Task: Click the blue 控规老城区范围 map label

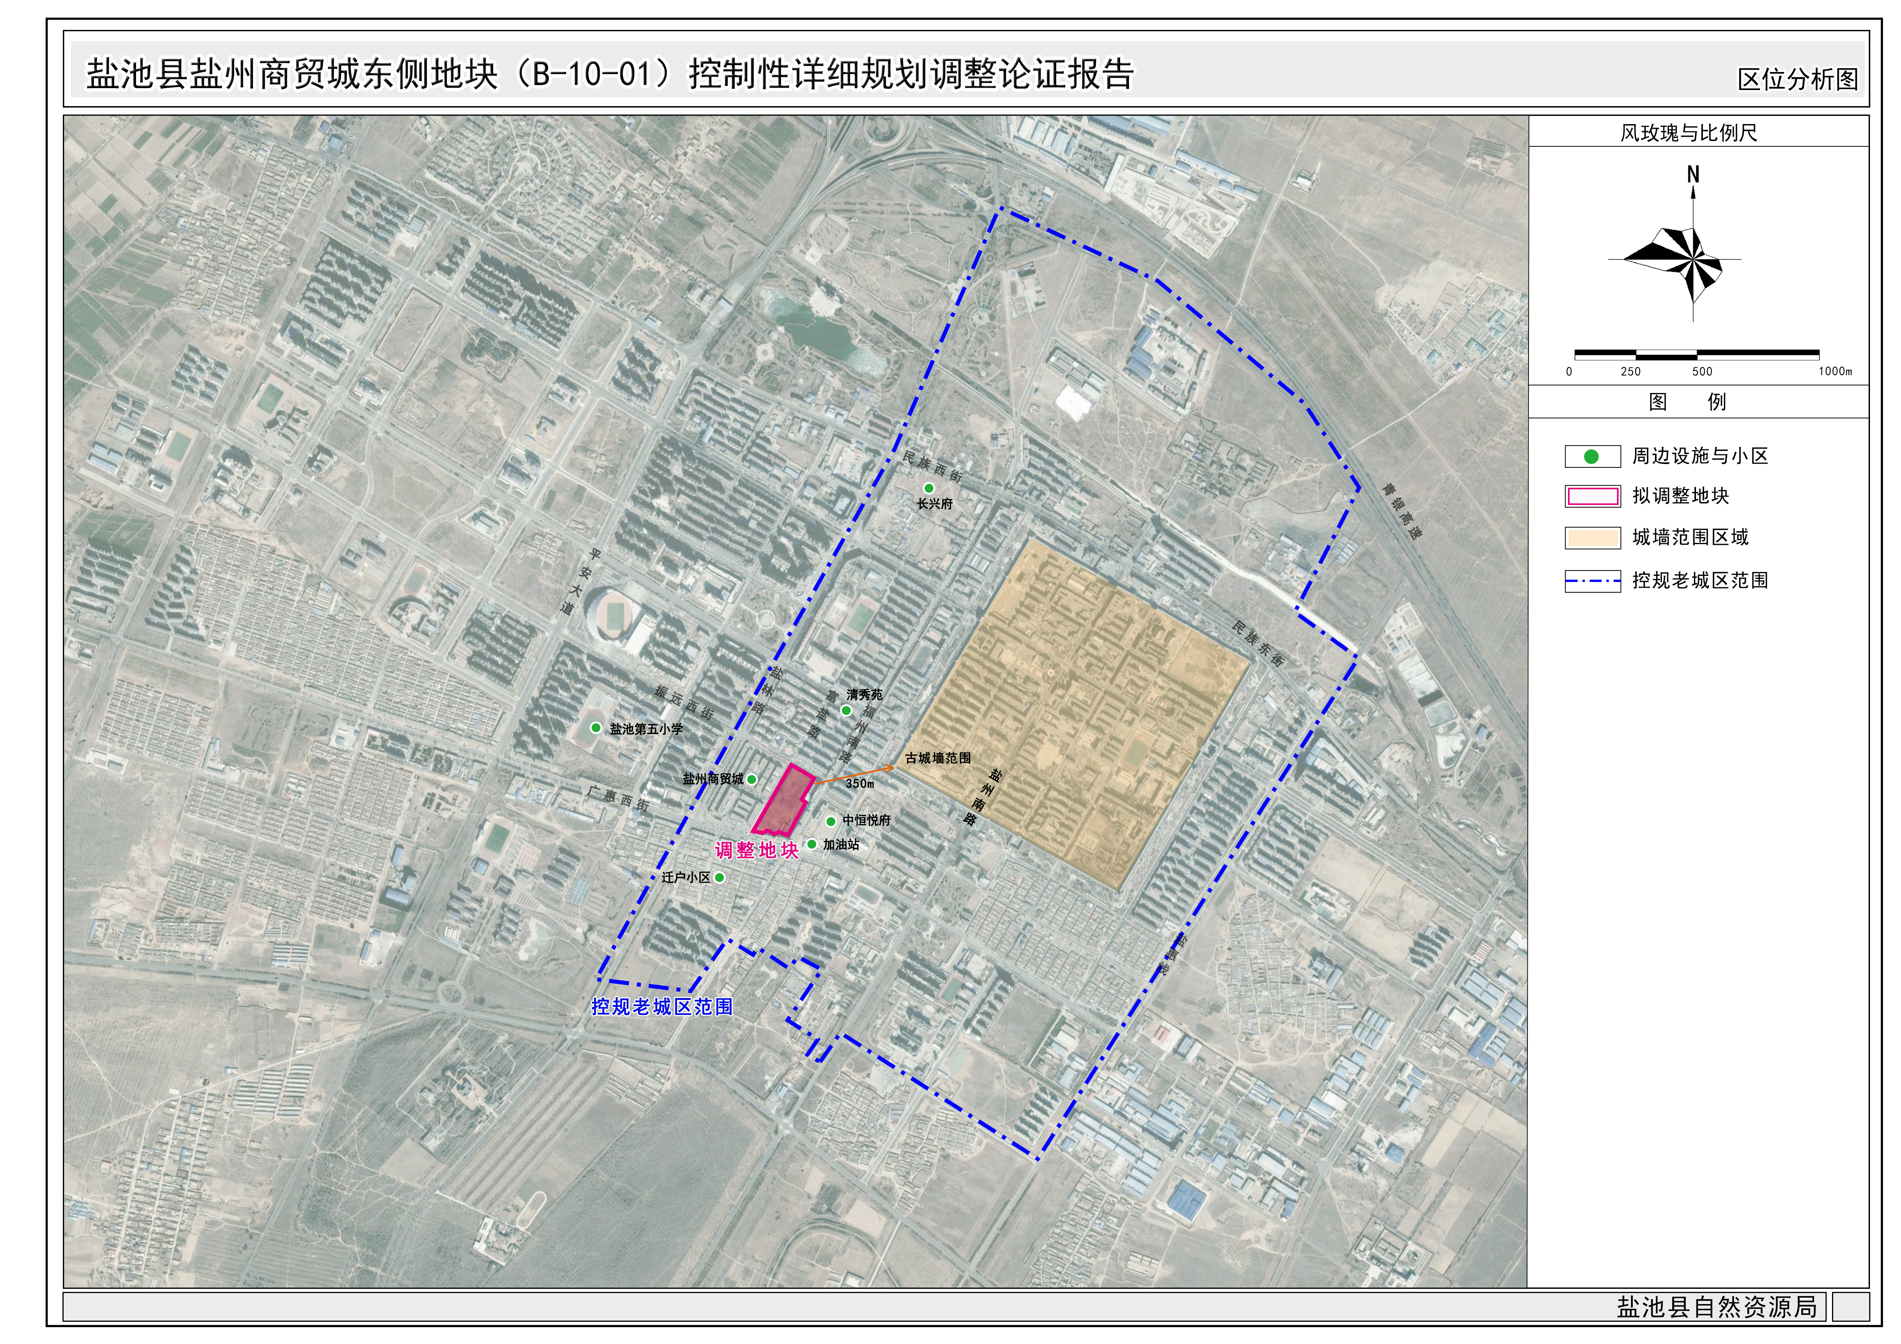Action: click(x=661, y=1006)
